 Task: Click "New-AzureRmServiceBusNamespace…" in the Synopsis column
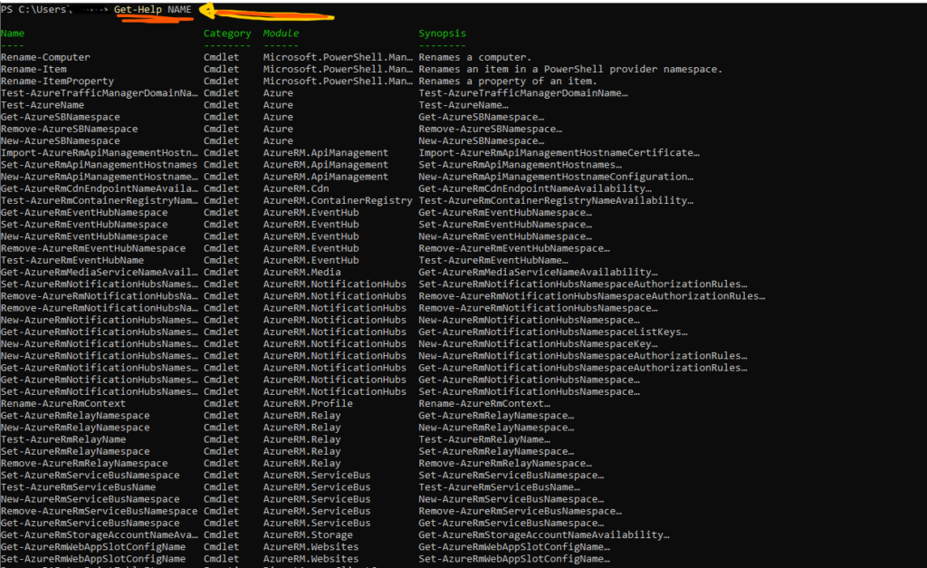click(511, 499)
